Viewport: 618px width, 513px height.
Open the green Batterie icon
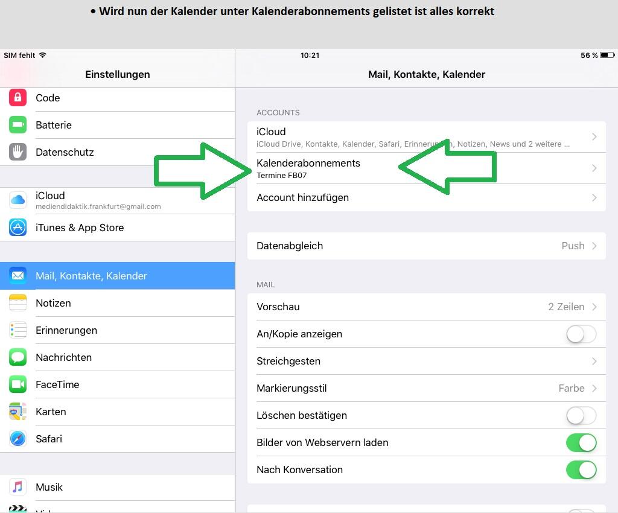click(x=18, y=125)
